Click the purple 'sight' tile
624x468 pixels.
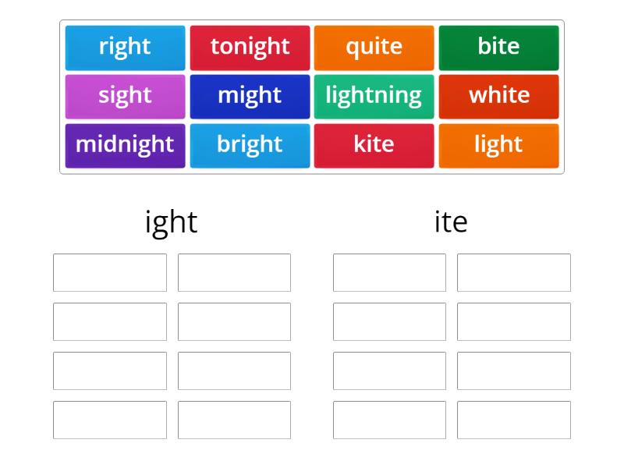click(x=125, y=97)
